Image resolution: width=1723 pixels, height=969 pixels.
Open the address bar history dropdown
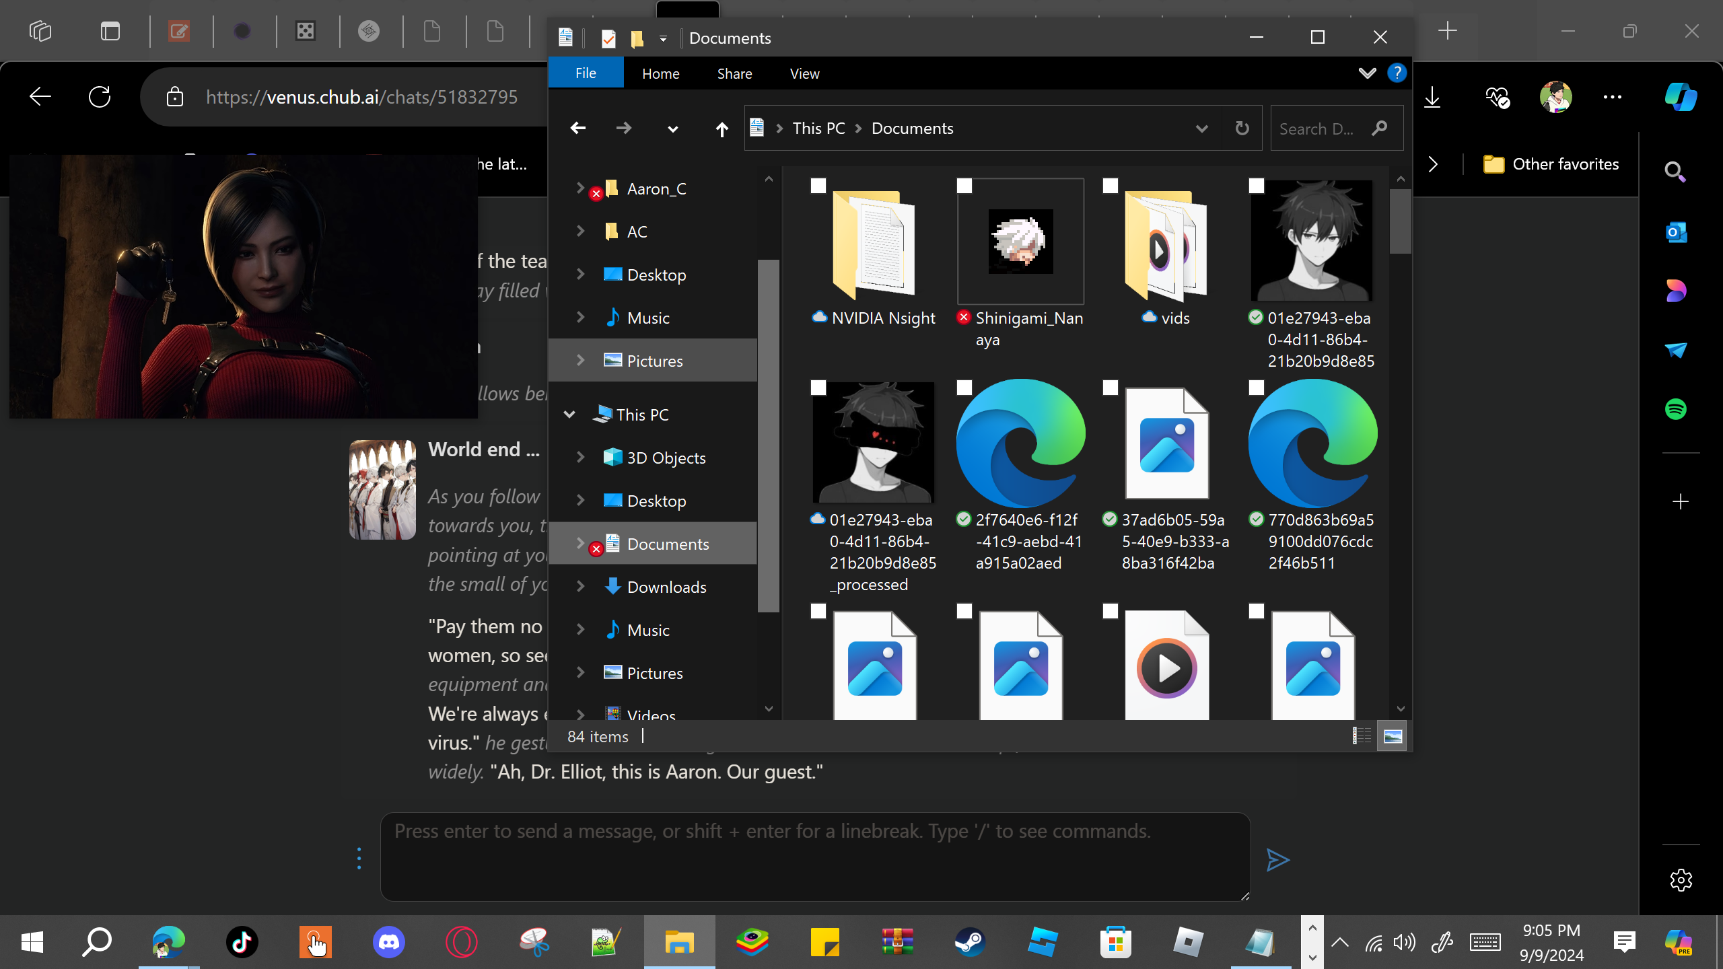pos(1201,128)
